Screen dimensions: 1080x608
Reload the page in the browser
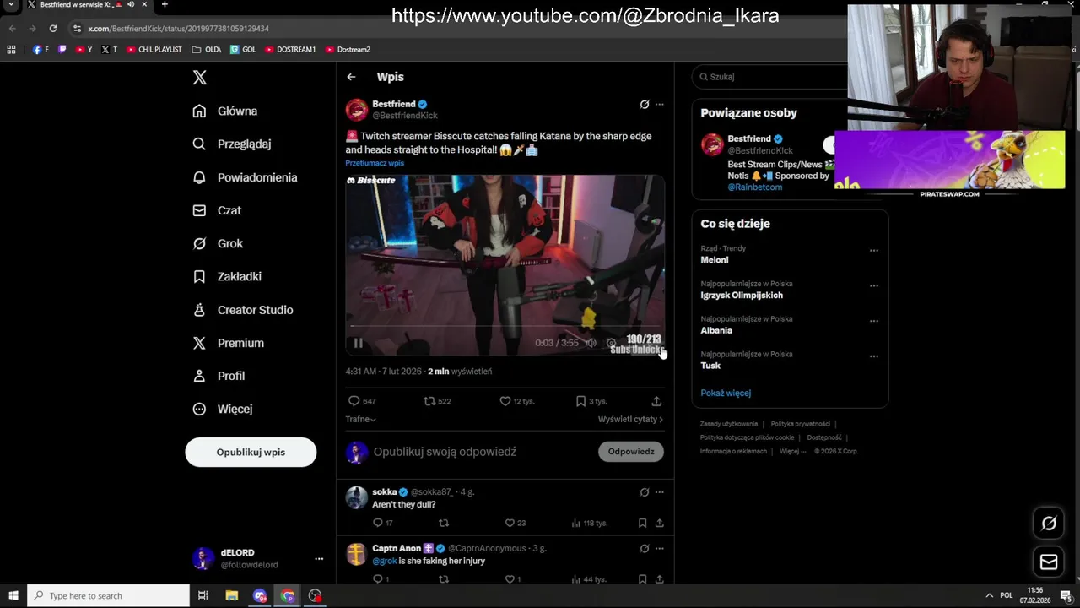pos(52,29)
